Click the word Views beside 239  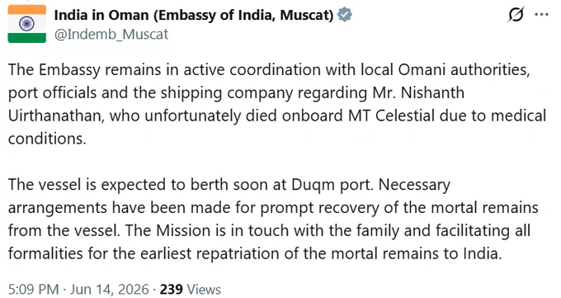point(204,289)
